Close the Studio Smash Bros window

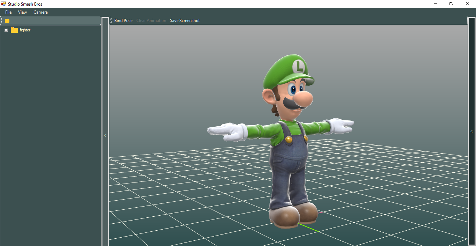click(x=467, y=4)
